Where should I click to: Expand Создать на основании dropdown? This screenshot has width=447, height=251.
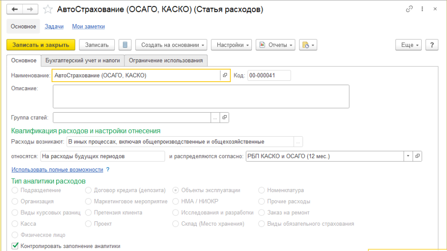click(173, 45)
